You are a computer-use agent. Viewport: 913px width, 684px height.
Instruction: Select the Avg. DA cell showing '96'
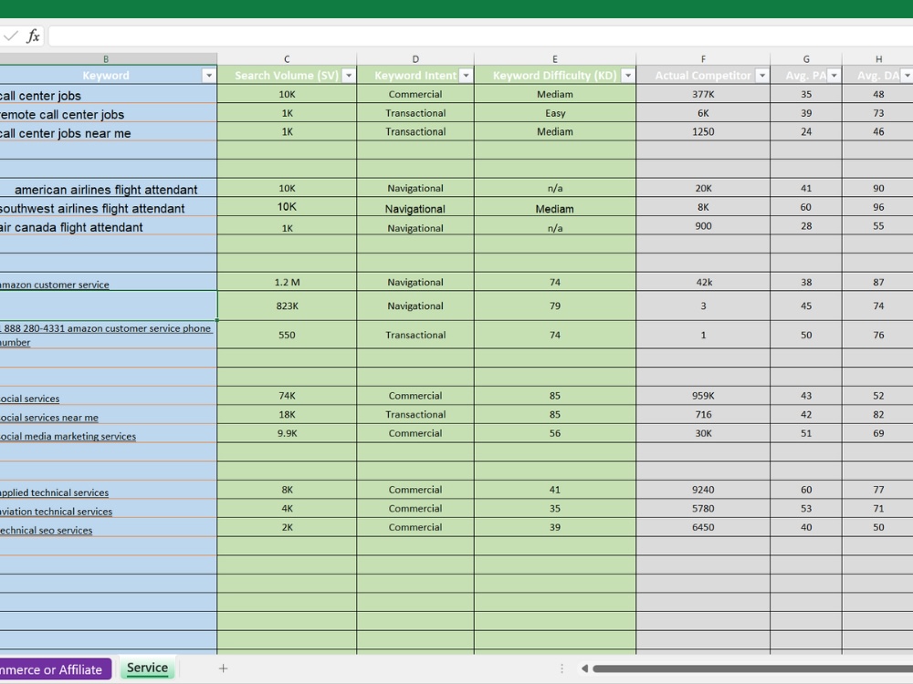click(x=878, y=206)
